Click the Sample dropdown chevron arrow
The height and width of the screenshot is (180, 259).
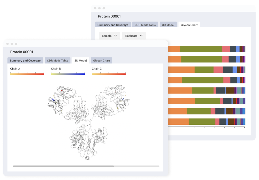pos(115,36)
